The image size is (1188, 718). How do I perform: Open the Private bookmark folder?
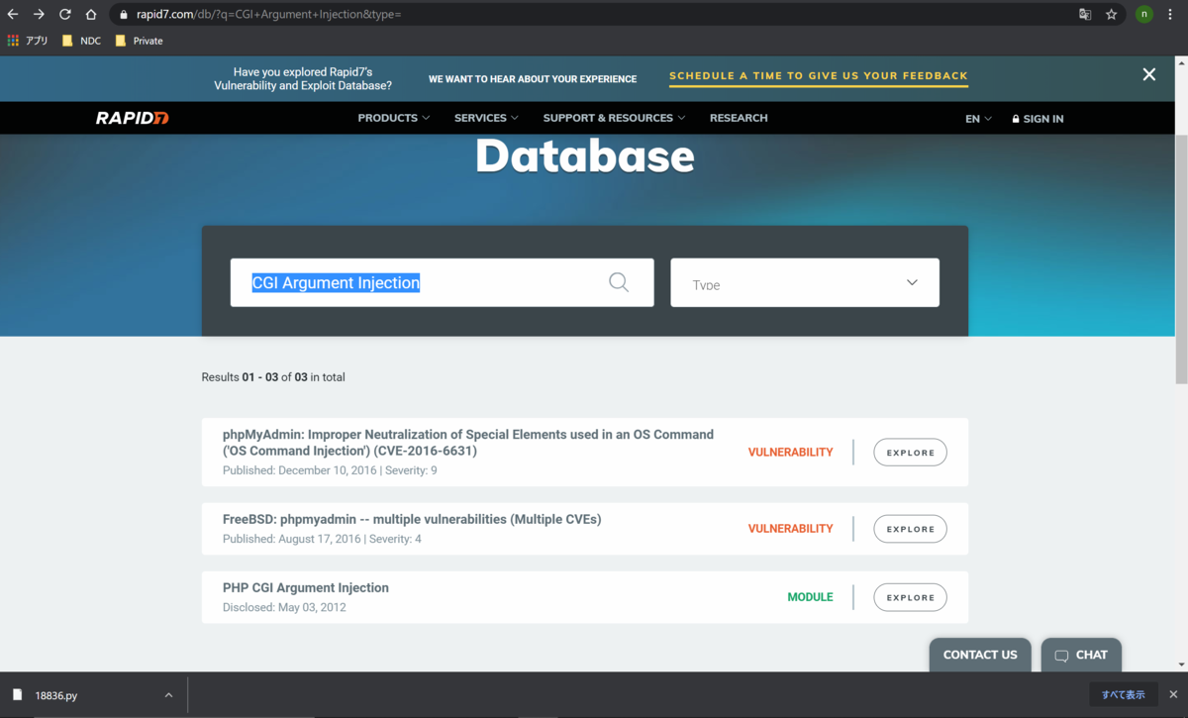pos(139,41)
